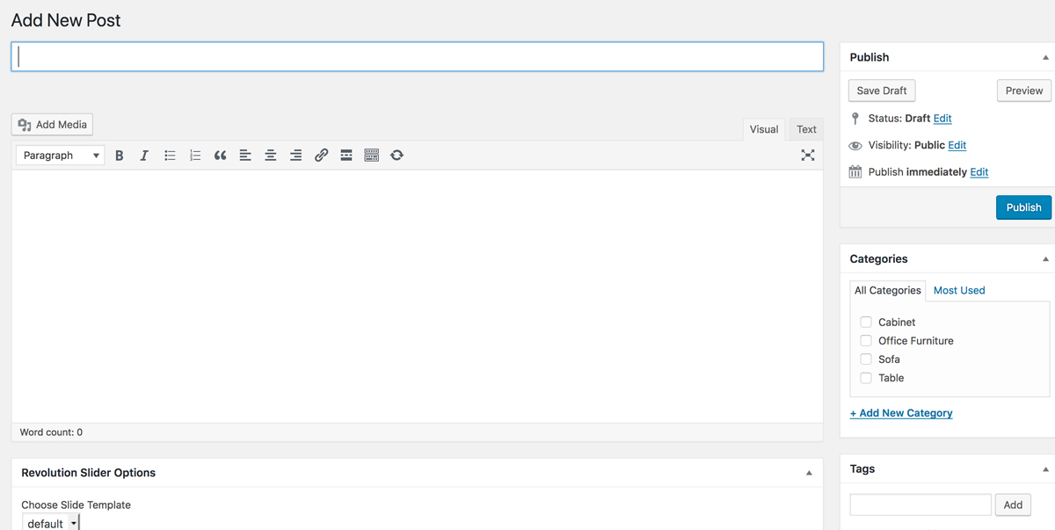Align text center

[x=271, y=156]
